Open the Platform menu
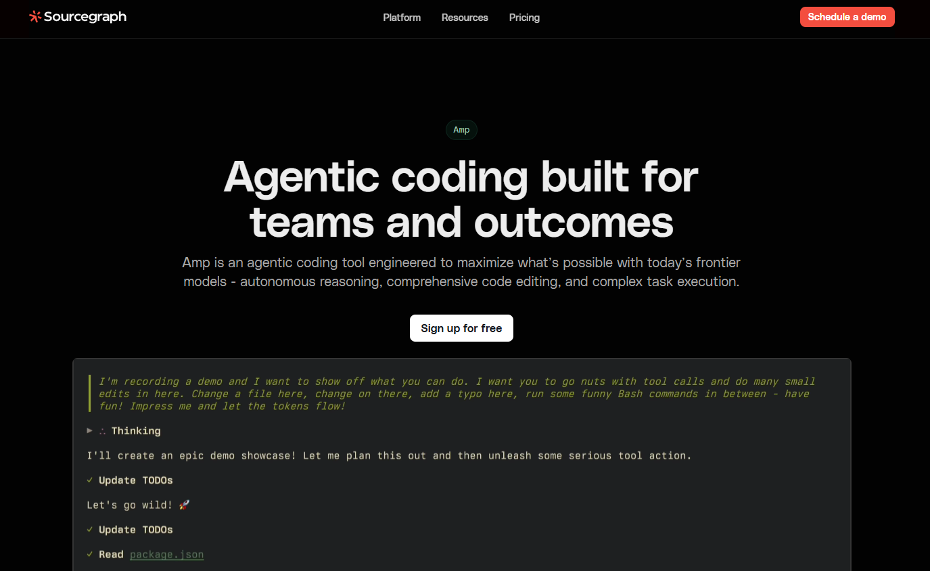The height and width of the screenshot is (571, 930). pos(402,18)
